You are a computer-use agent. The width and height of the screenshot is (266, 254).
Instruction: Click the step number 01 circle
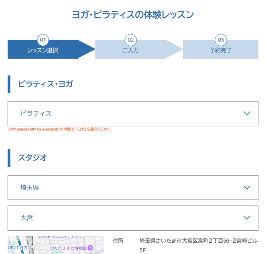(x=43, y=40)
